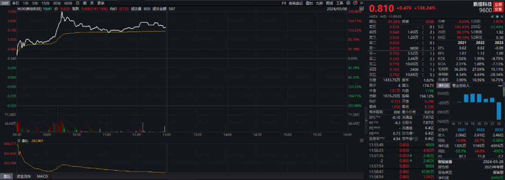The height and width of the screenshot is (180, 505).
Task: Select the 15分 timeframe
Action: (x=46, y=3)
